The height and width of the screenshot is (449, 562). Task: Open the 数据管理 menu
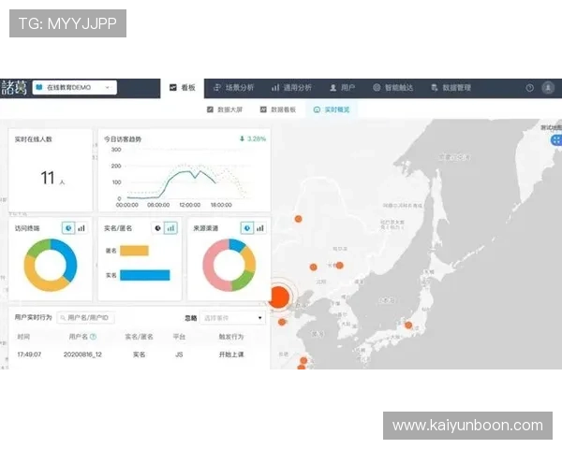pyautogui.click(x=451, y=88)
